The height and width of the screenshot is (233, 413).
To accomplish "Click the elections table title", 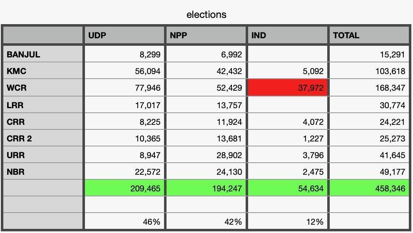I will coord(206,15).
